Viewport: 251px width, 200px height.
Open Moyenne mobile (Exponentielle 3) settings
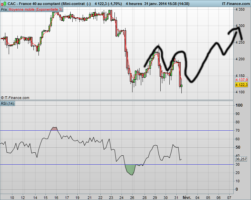tap(35, 10)
